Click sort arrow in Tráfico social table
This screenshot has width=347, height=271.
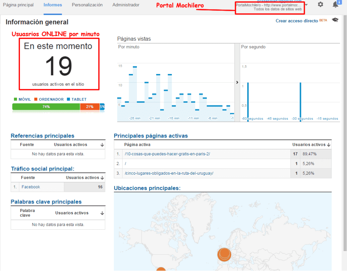[102, 178]
